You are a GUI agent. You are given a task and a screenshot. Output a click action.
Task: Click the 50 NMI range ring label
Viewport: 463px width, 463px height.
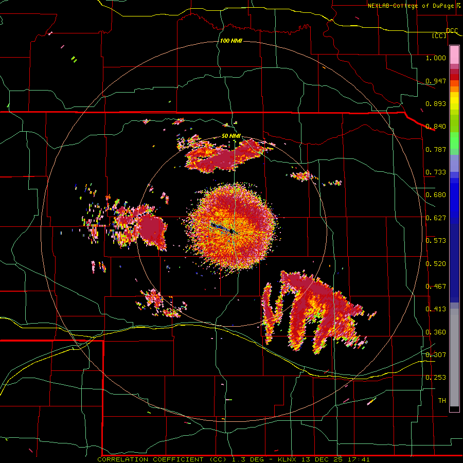click(x=231, y=136)
